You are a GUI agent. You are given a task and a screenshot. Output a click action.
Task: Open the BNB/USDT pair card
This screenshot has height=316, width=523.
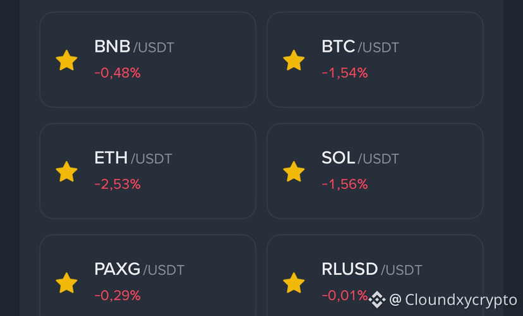[148, 60]
